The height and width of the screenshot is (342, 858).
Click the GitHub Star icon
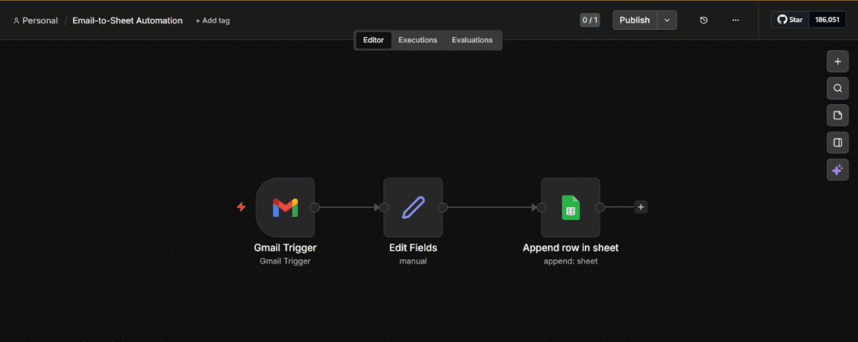[782, 20]
